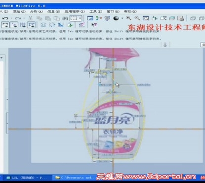Open the 信息(N) info menu

pyautogui.click(x=54, y=11)
